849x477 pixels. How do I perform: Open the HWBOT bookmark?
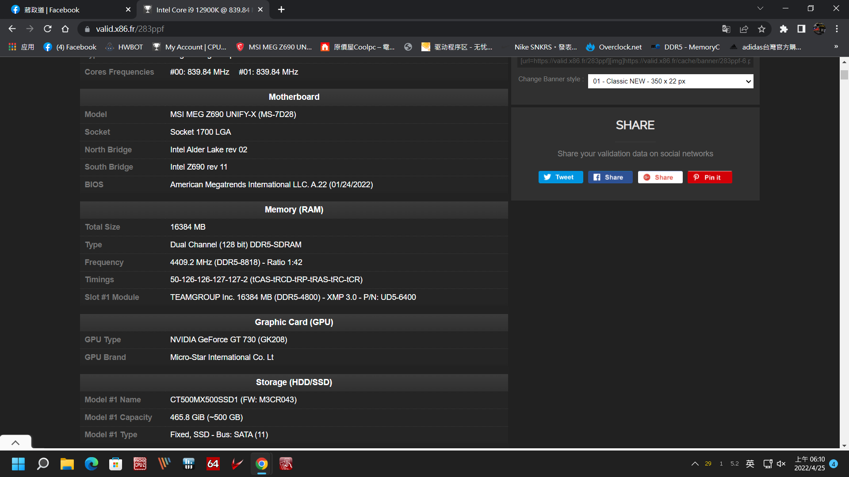click(x=124, y=47)
